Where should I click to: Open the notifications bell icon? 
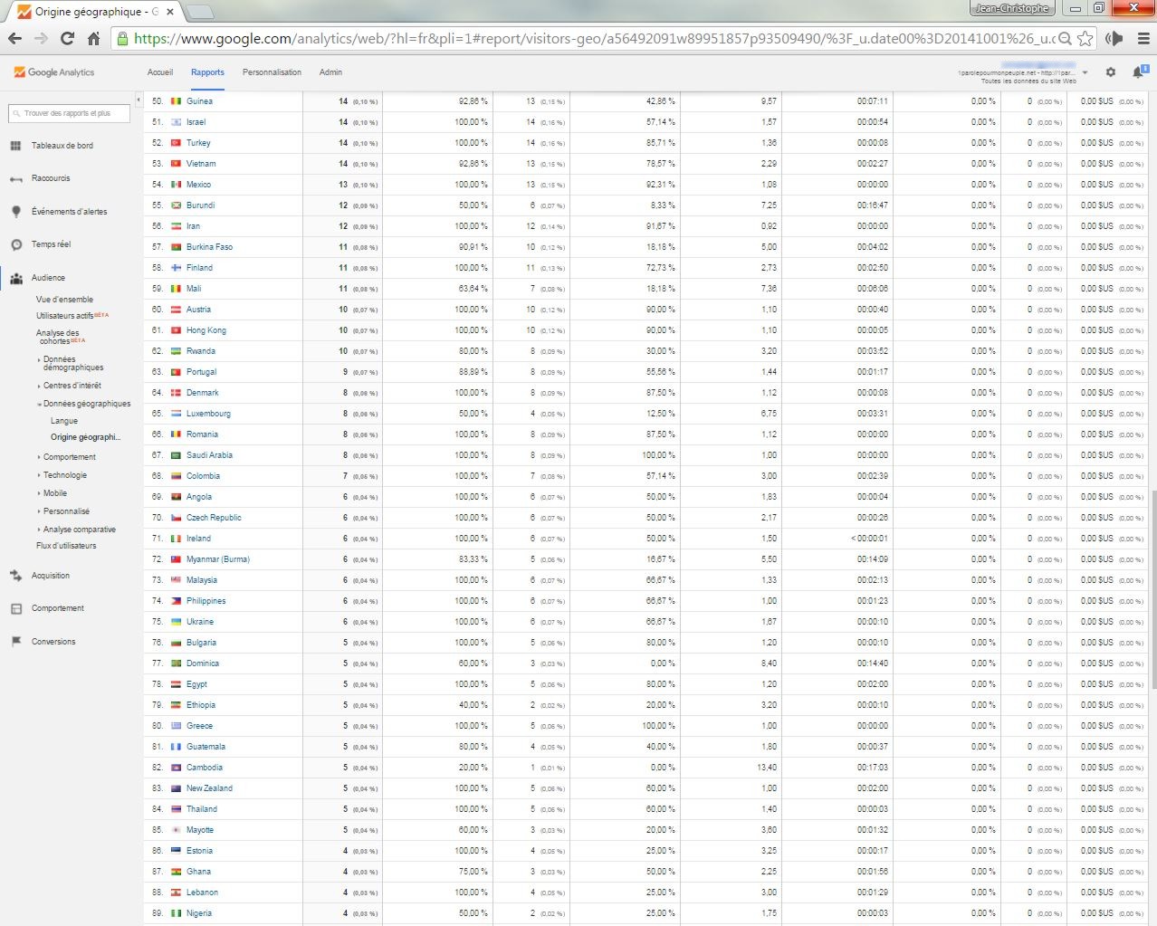coord(1139,72)
